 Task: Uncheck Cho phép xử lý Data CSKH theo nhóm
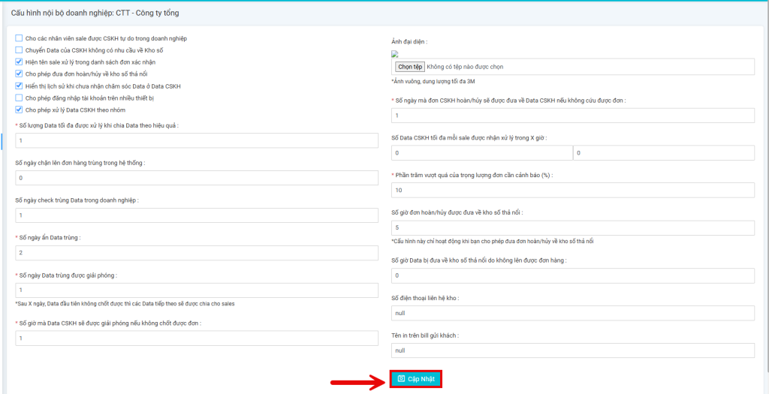coord(19,110)
